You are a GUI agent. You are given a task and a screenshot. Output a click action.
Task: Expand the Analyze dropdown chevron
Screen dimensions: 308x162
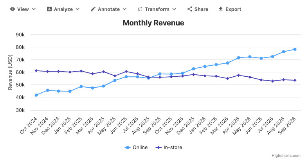pos(77,9)
